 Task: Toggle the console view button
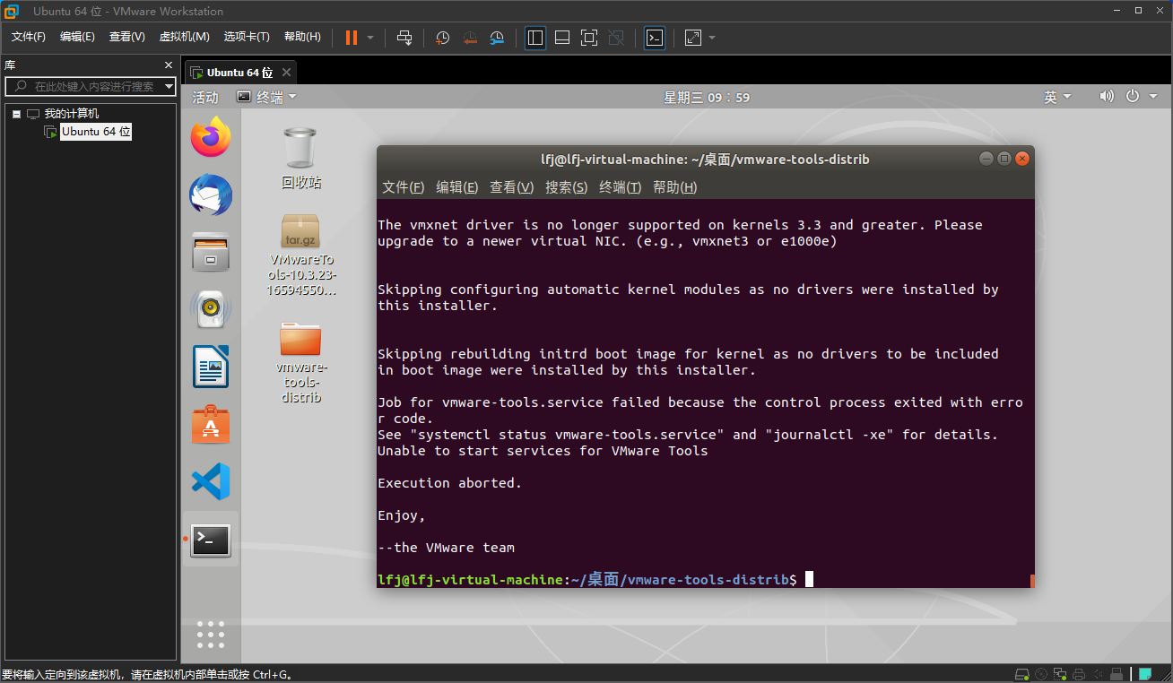pos(655,38)
